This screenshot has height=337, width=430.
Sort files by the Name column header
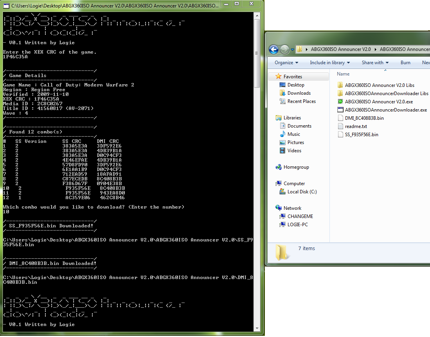pyautogui.click(x=343, y=74)
